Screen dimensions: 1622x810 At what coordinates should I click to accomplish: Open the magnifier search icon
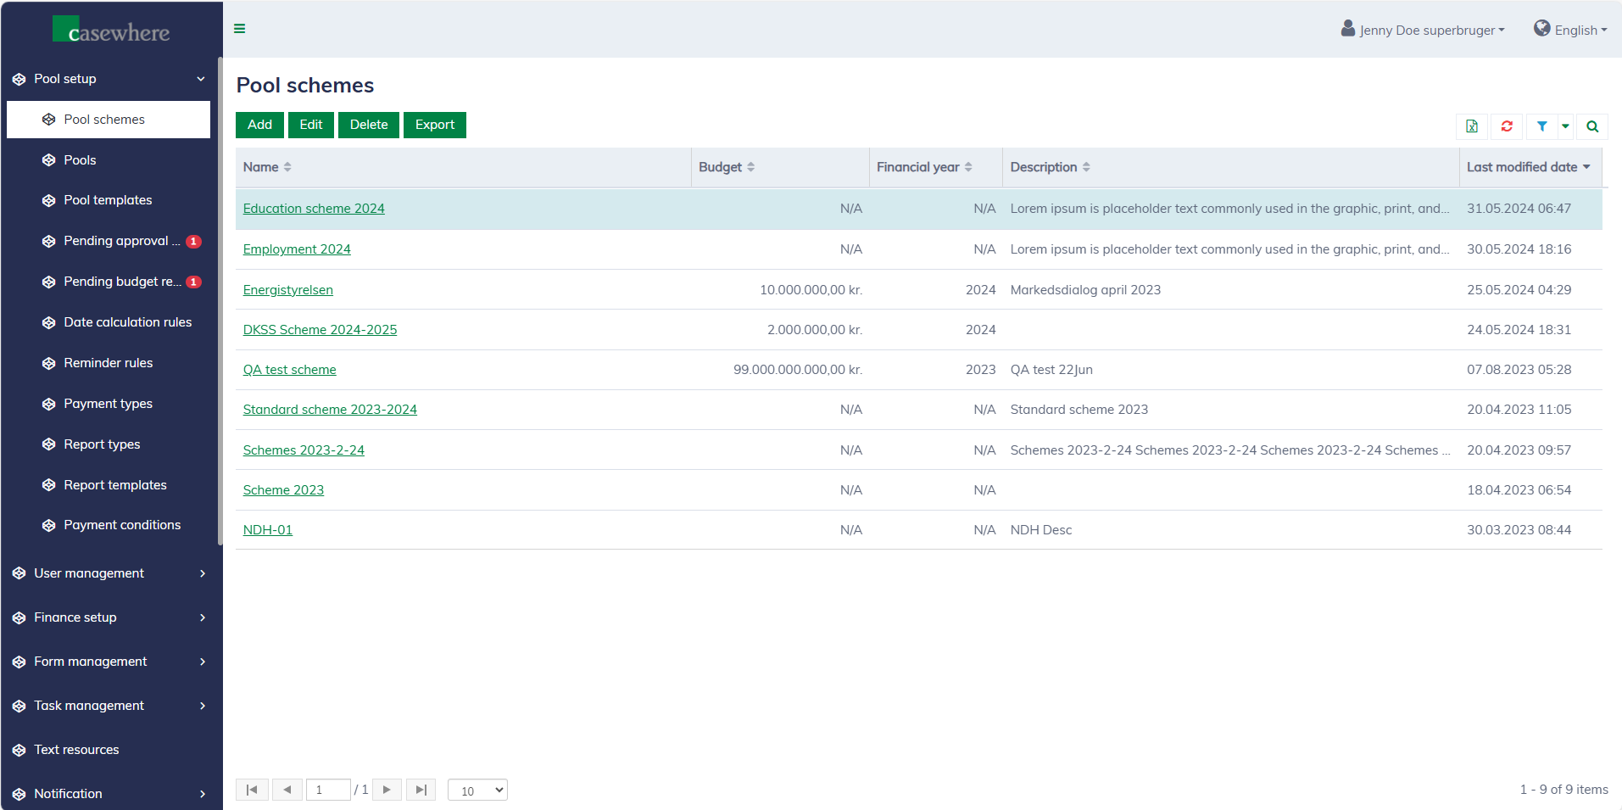(1592, 126)
